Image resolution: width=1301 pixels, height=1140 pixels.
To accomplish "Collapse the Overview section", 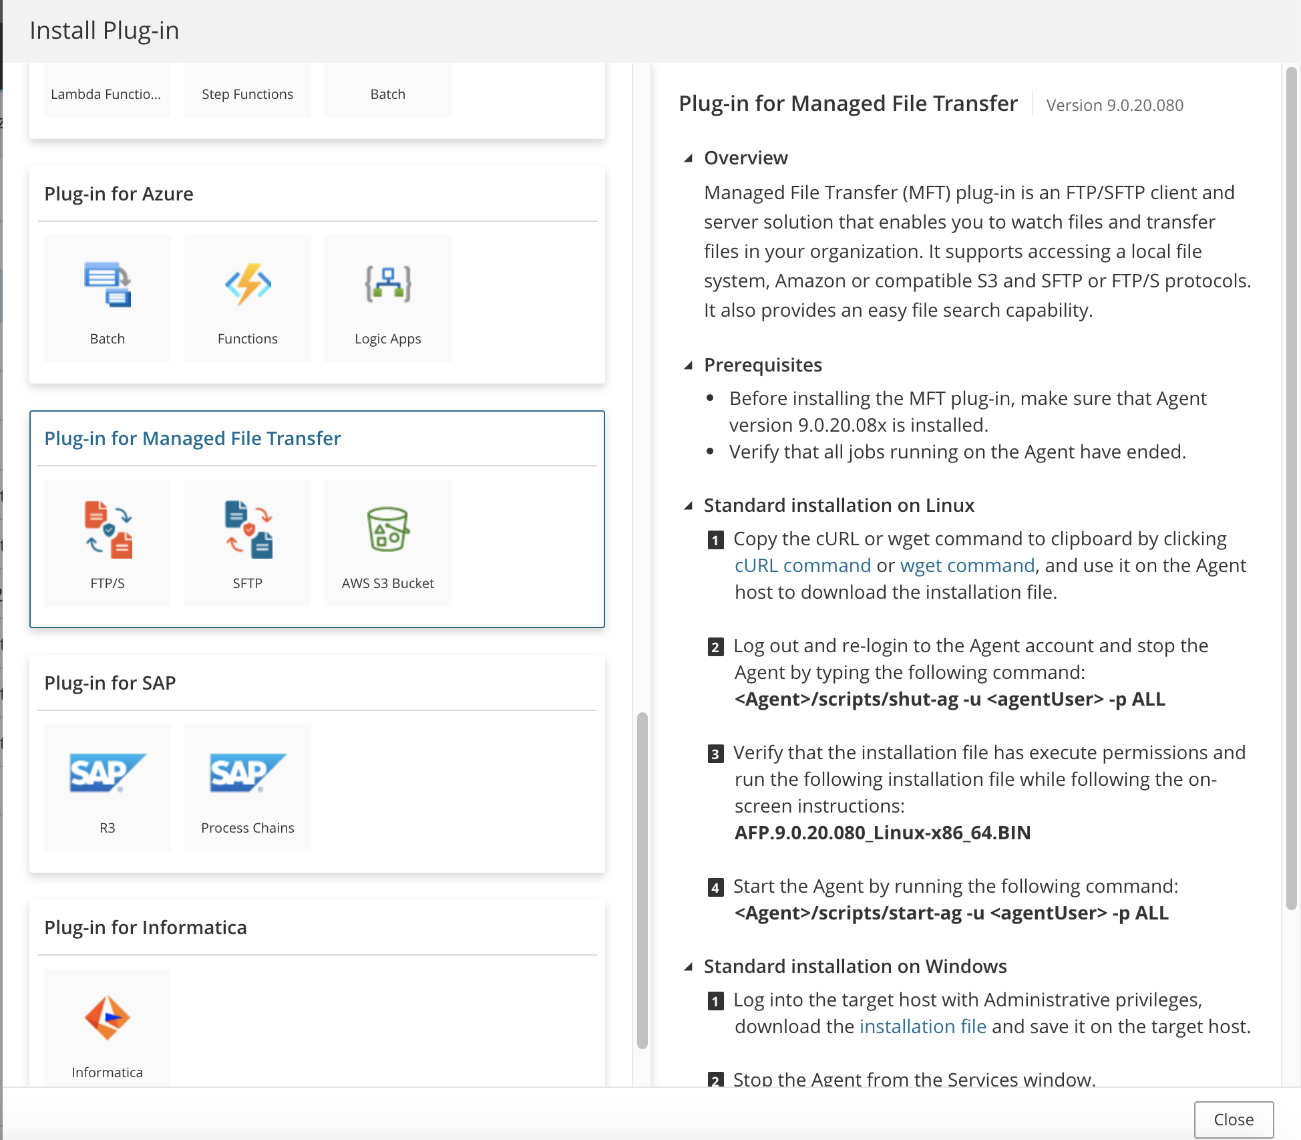I will tap(688, 158).
